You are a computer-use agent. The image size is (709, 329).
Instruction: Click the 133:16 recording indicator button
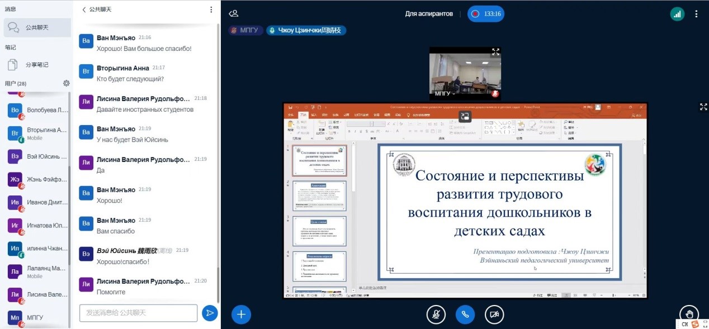pos(486,14)
